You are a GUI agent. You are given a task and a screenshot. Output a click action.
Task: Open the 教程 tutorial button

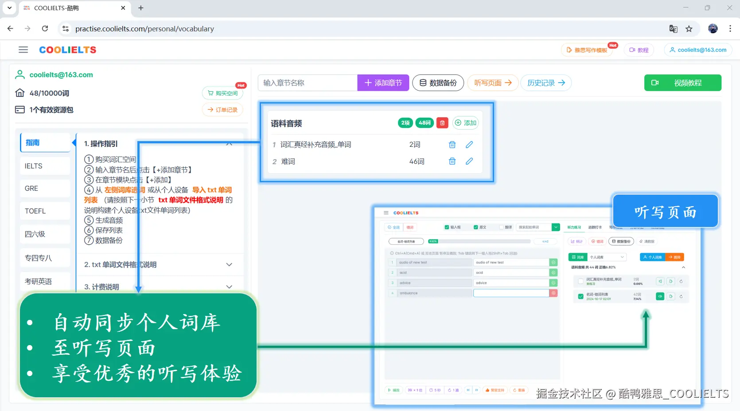coord(639,50)
